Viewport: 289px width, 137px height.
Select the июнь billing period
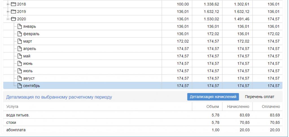(x=28, y=63)
